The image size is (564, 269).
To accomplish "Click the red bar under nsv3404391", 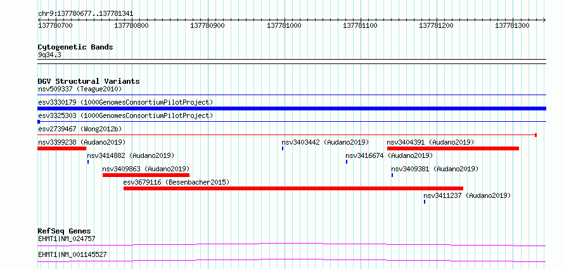I will tap(453, 148).
